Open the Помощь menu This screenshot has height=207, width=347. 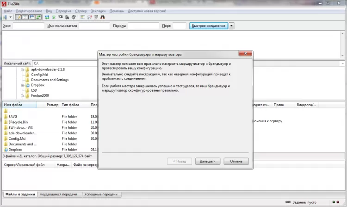(x=117, y=11)
